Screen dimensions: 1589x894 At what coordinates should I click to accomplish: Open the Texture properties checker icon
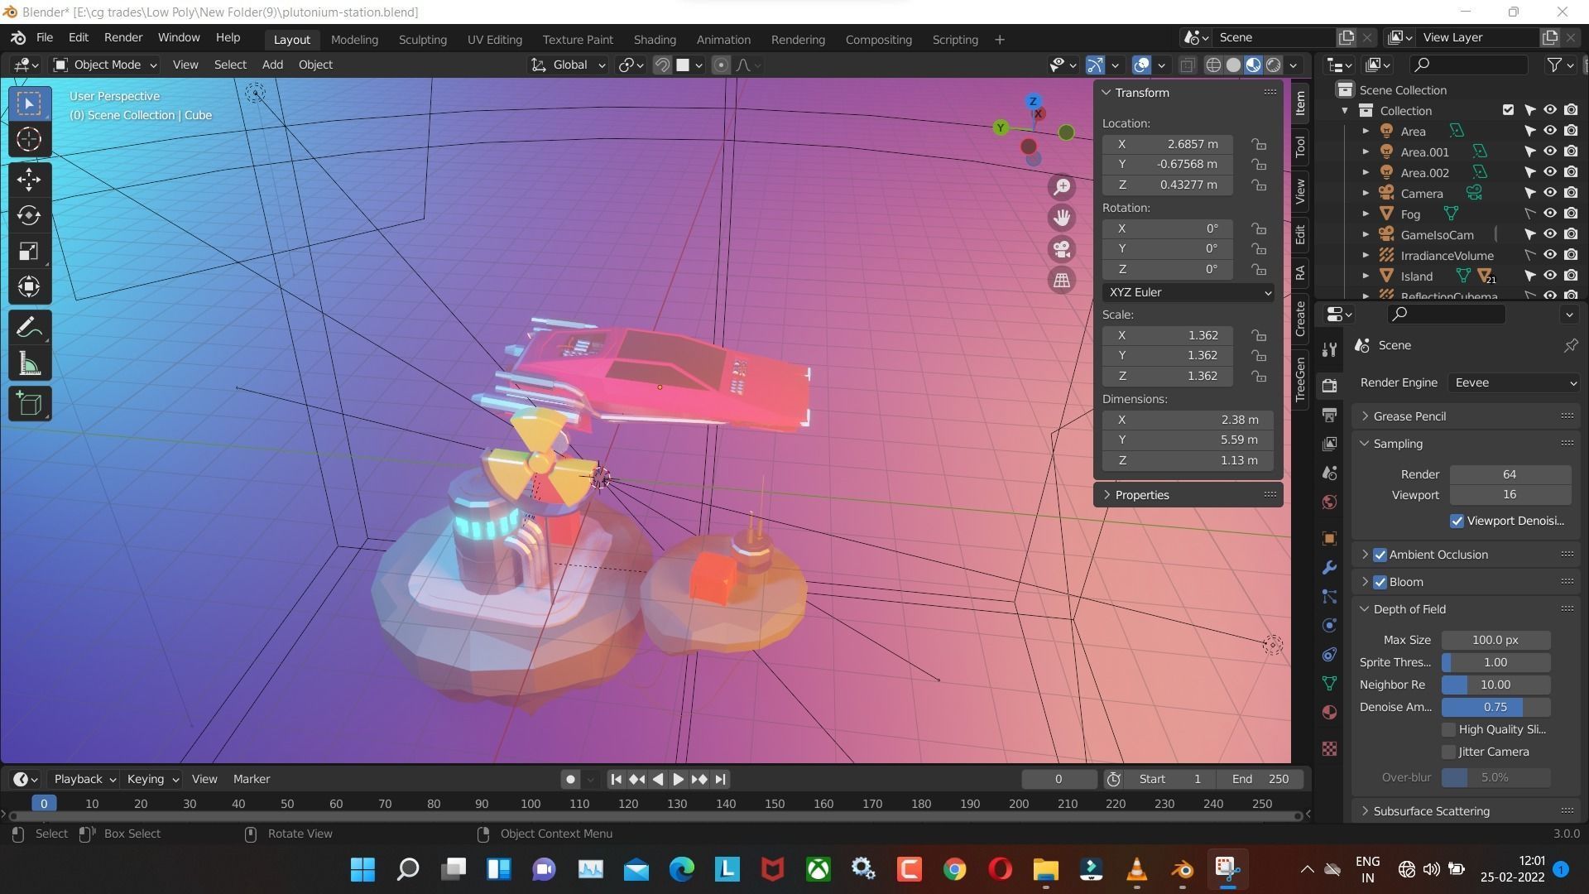1329,748
